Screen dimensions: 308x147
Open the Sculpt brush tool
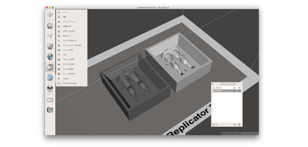50,46
